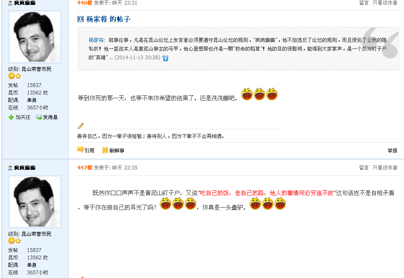Click the red highlighted quote text in post 447
This screenshot has height=278, width=404.
point(267,193)
